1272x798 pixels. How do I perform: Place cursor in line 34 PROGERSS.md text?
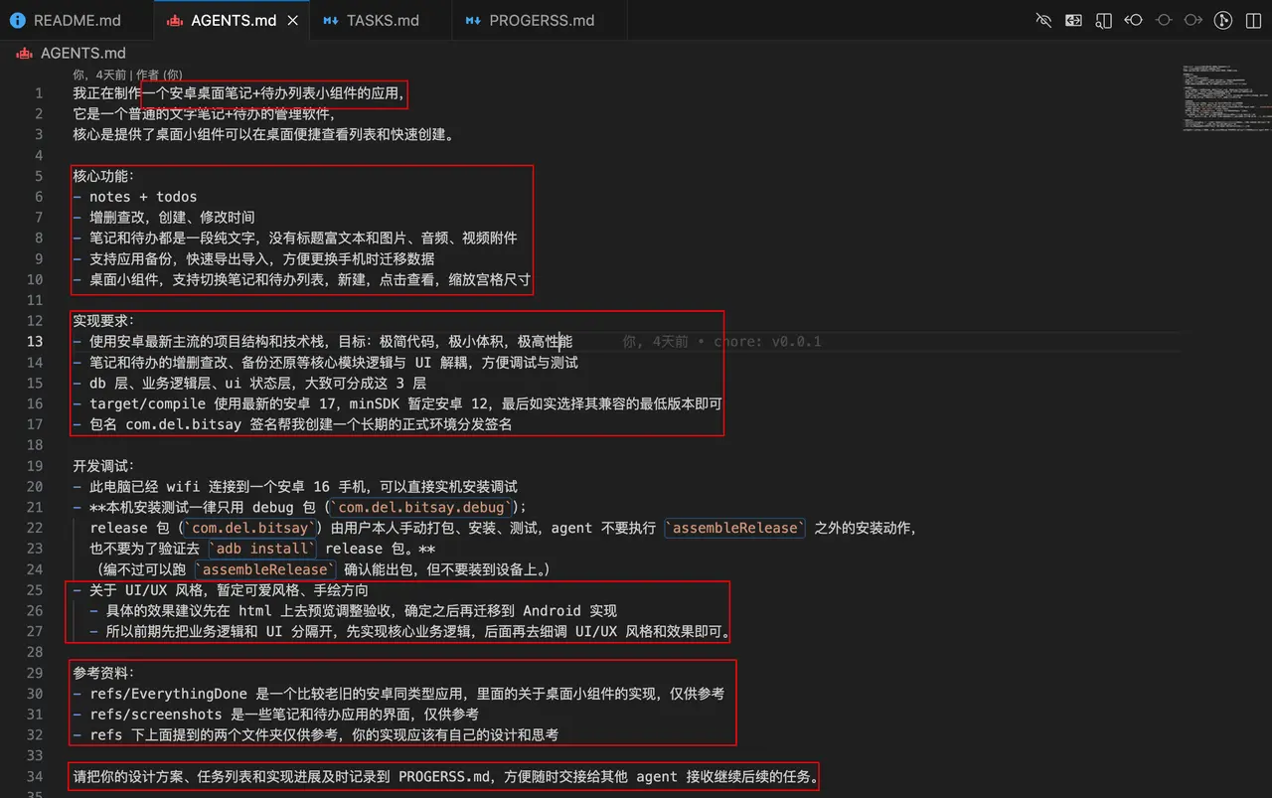point(446,776)
